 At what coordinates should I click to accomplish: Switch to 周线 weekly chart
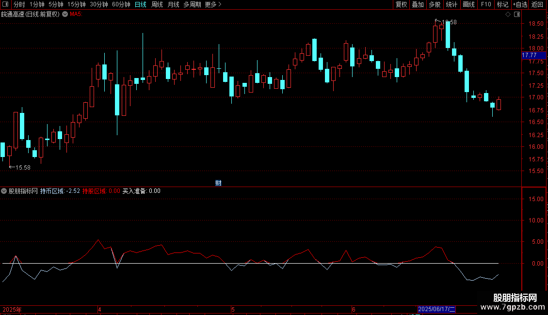pyautogui.click(x=157, y=4)
